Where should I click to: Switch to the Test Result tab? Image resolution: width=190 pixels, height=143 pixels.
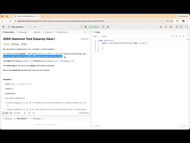(x=20, y=119)
